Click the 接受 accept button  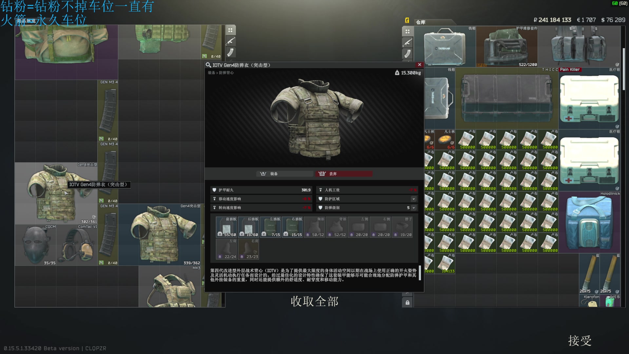click(580, 341)
